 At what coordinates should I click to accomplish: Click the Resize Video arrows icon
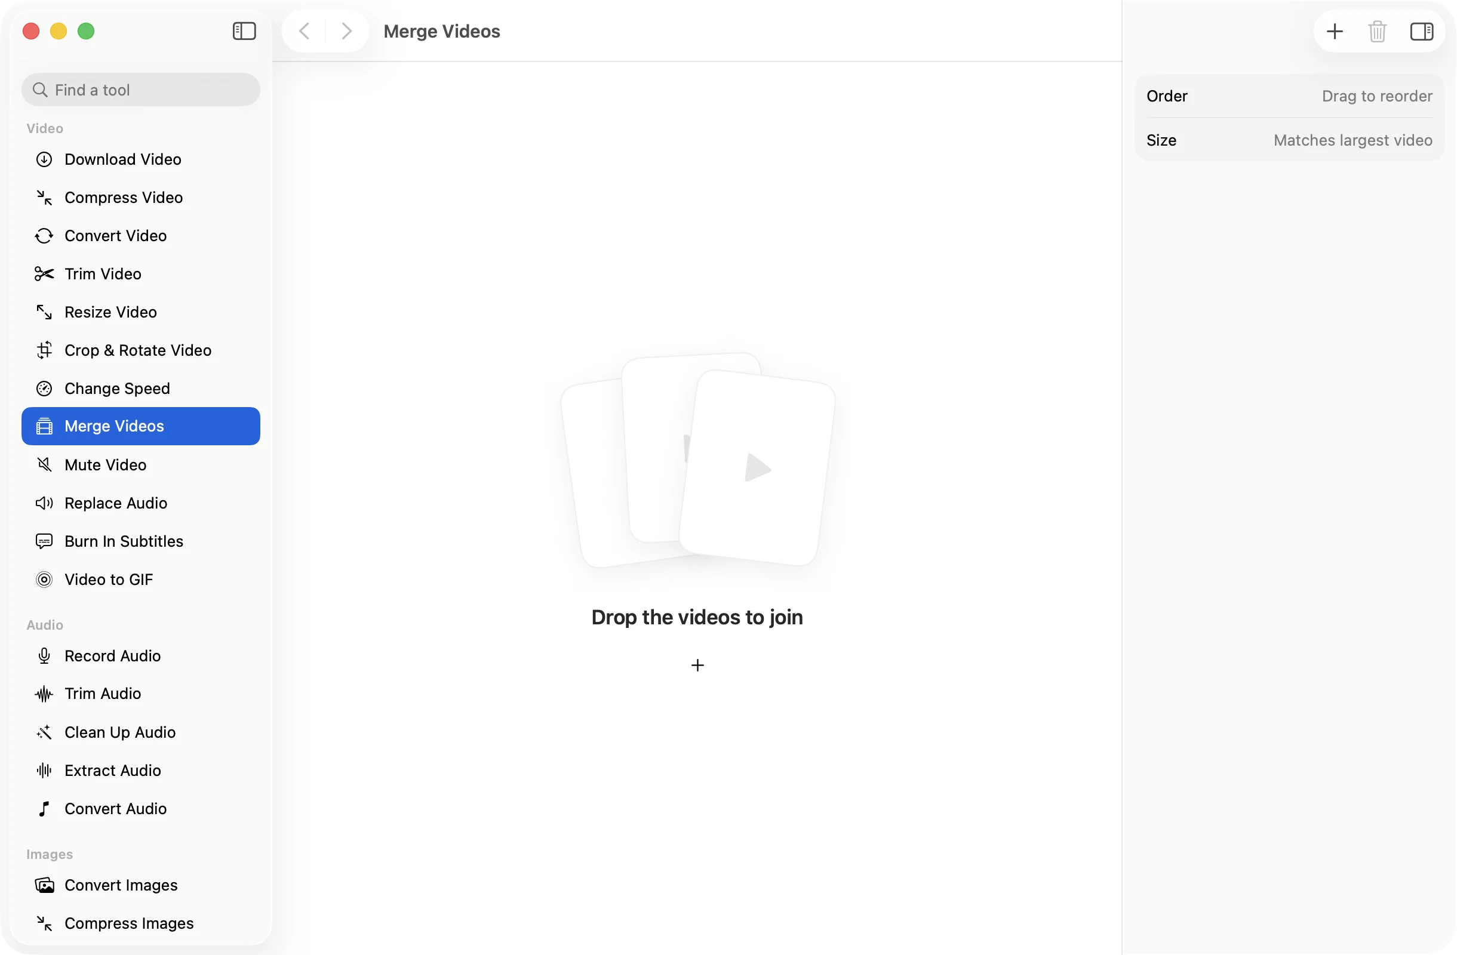pyautogui.click(x=44, y=312)
